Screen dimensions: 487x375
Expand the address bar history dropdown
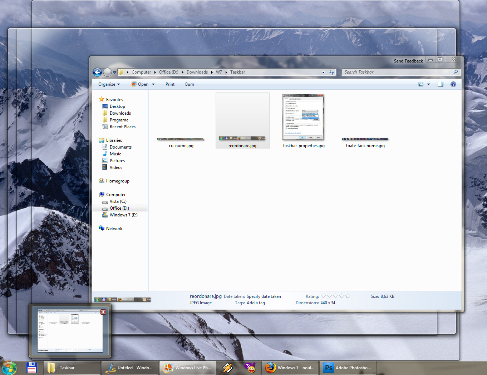click(323, 72)
